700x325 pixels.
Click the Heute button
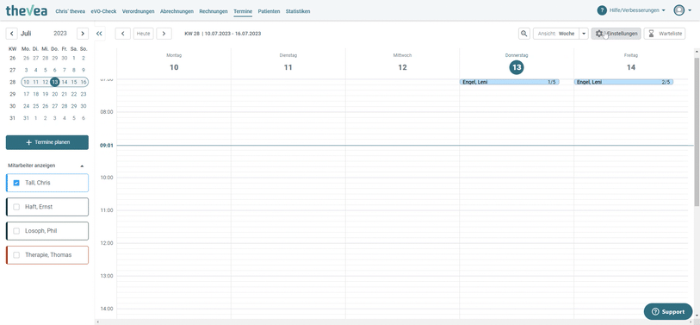pyautogui.click(x=143, y=34)
